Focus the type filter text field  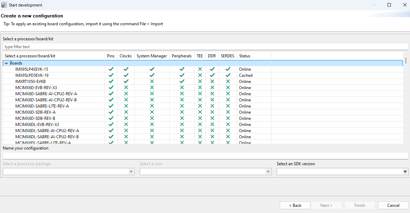pos(204,47)
